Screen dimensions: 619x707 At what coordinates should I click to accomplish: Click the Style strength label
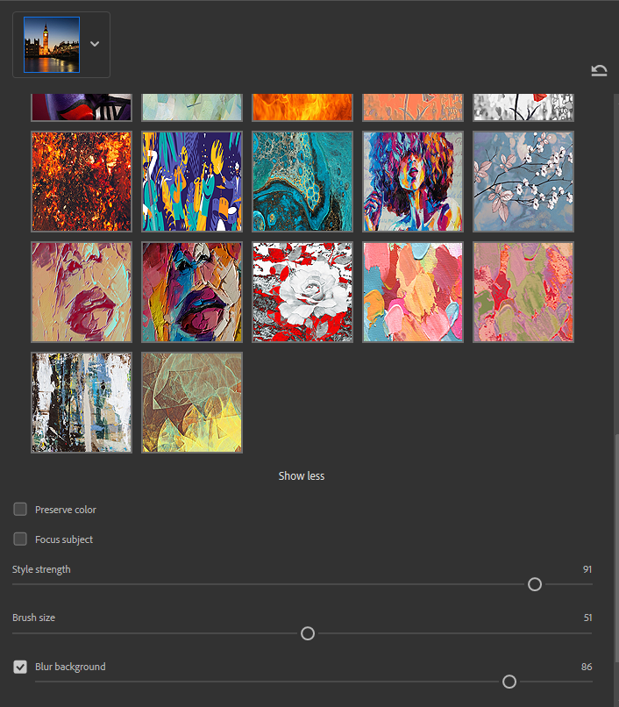point(41,569)
